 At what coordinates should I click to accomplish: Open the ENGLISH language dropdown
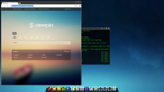(68, 9)
